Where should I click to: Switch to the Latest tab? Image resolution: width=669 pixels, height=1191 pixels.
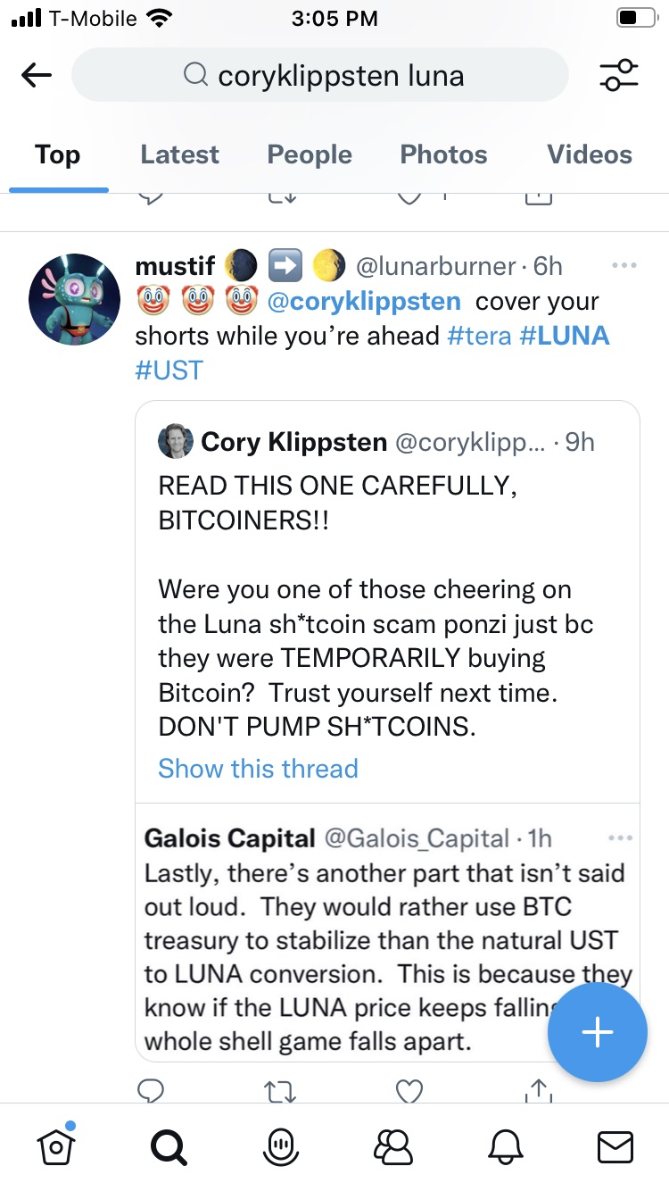[179, 154]
